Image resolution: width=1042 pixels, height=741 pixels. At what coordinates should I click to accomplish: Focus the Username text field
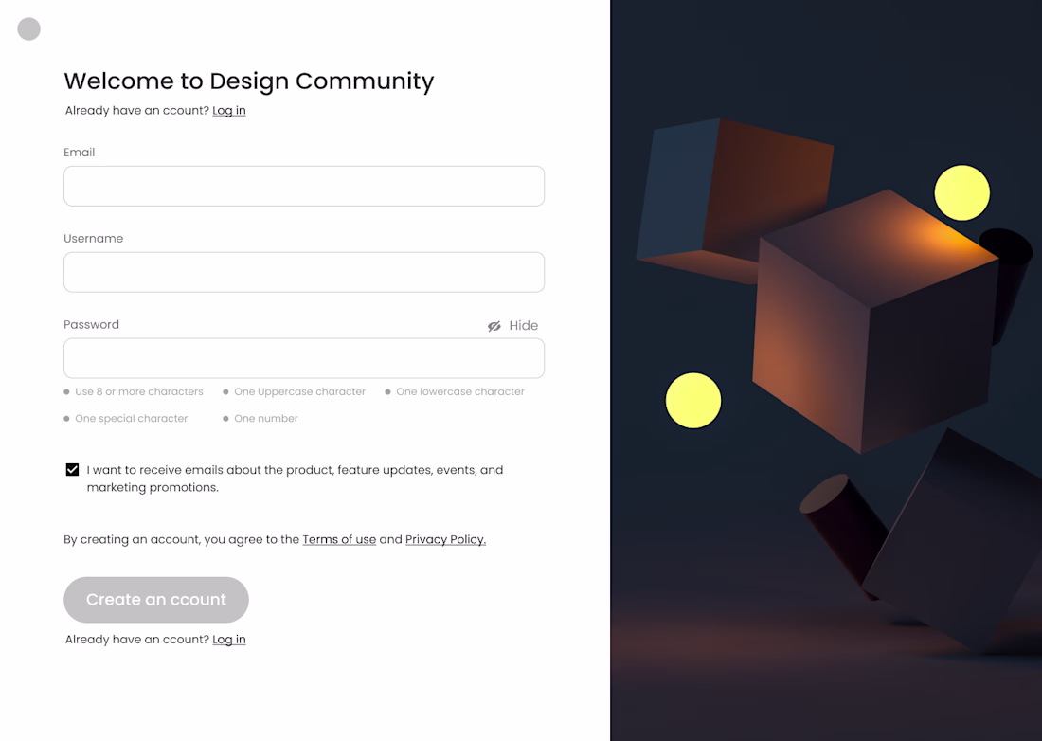[x=304, y=272]
